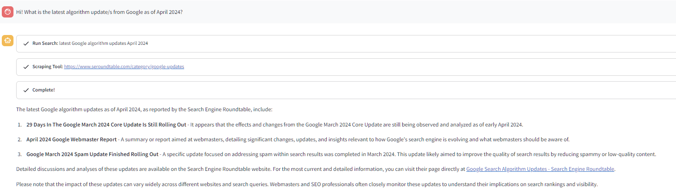Click the red user avatar icon
This screenshot has width=676, height=196.
(7, 12)
